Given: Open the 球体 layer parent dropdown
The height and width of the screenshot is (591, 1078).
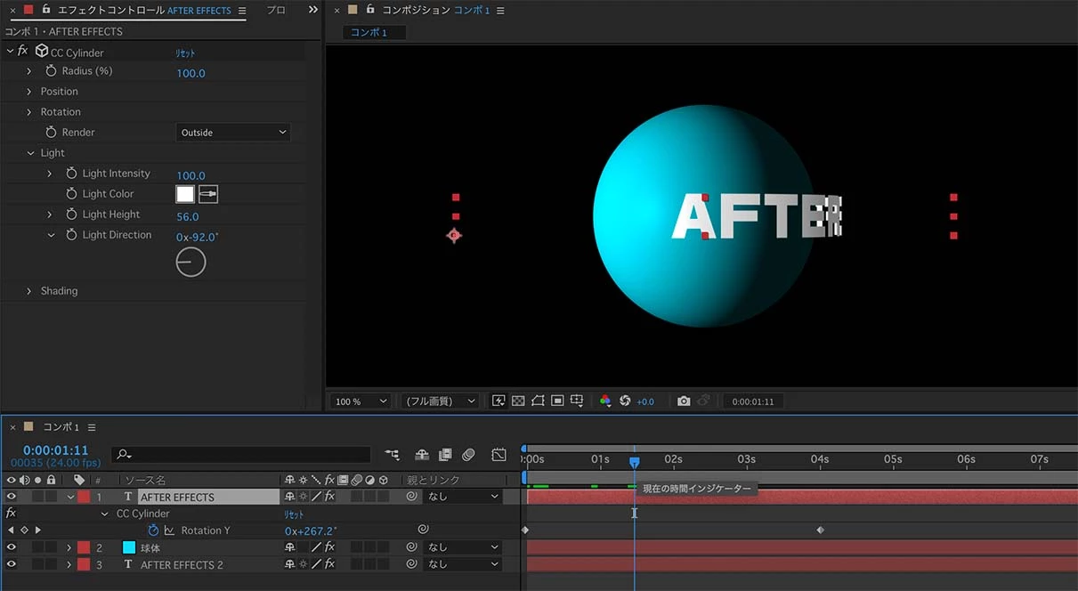Looking at the screenshot, I should pos(463,547).
